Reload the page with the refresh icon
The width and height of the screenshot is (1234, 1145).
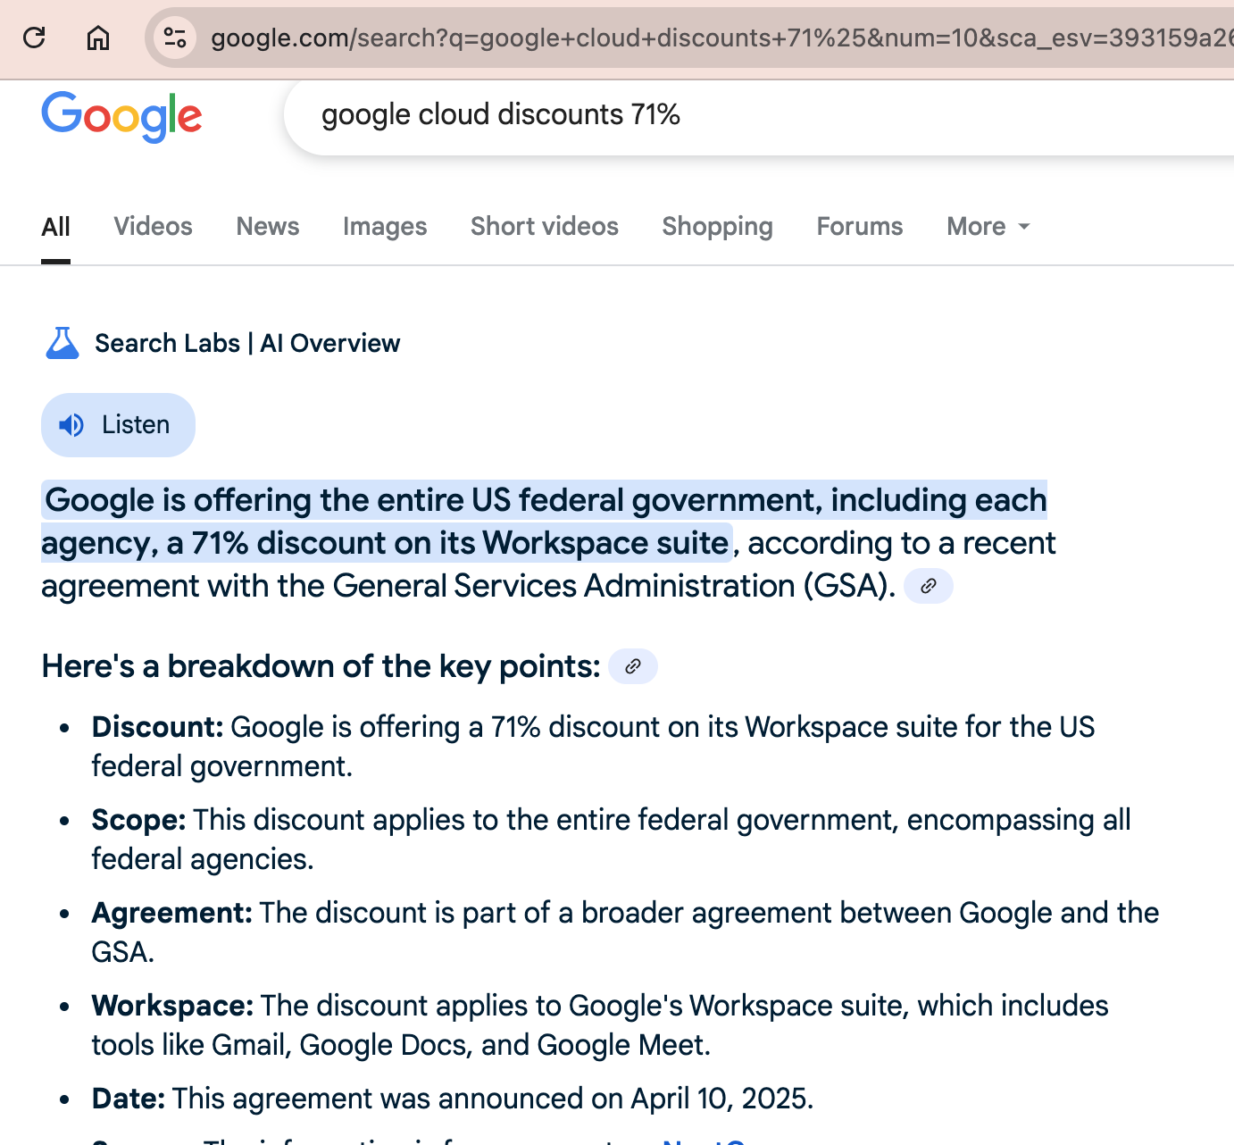(x=34, y=38)
